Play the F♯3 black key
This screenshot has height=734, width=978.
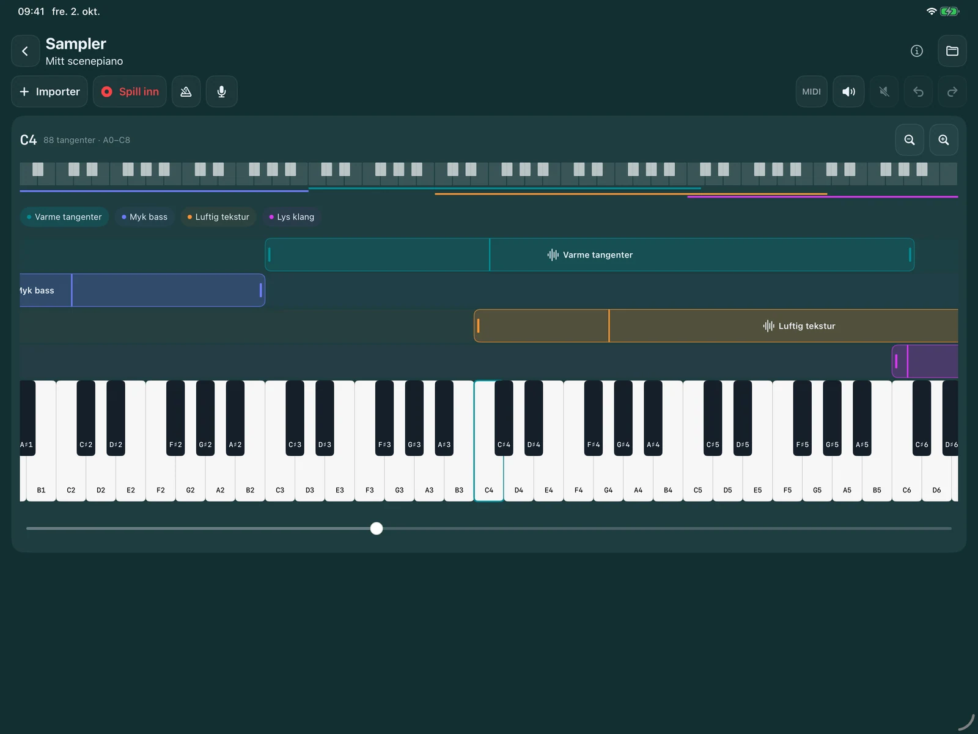[x=384, y=419]
